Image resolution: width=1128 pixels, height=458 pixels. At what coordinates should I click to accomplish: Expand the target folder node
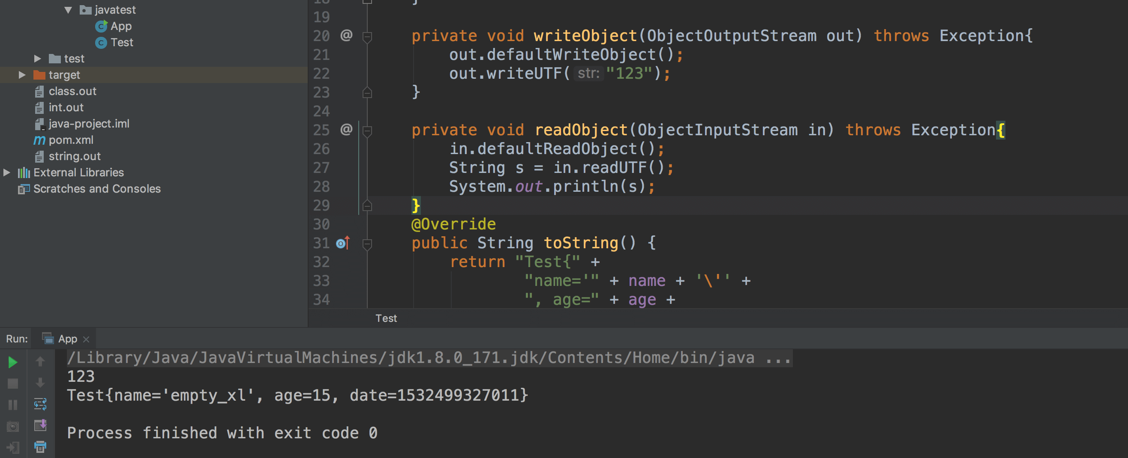(x=22, y=75)
